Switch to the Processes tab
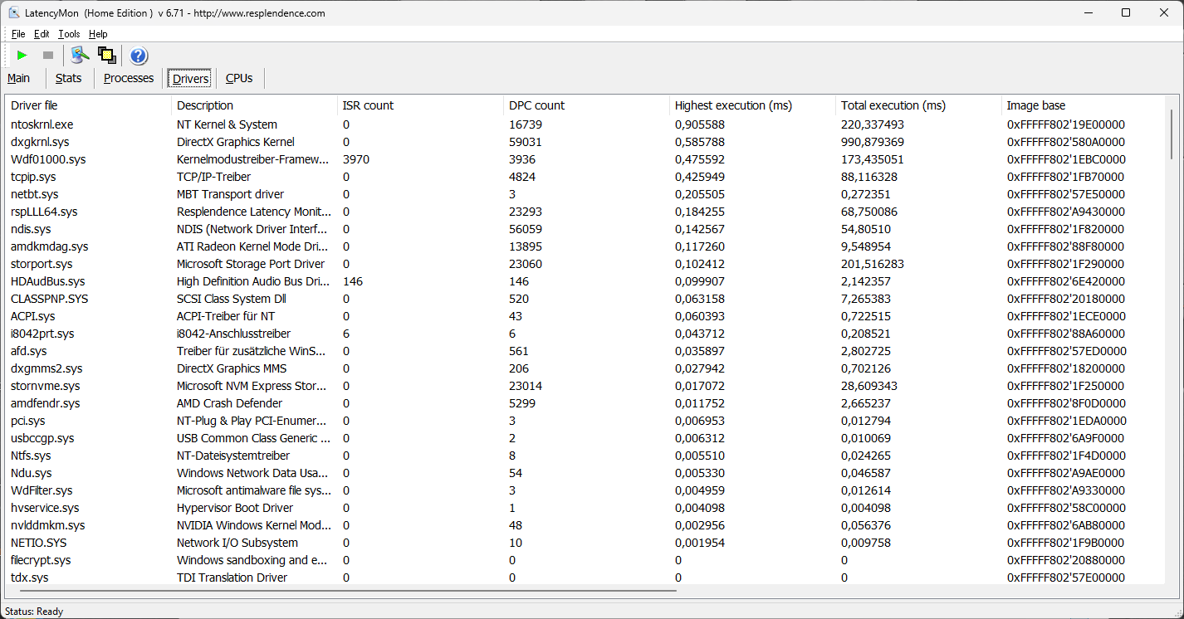This screenshot has width=1184, height=619. click(129, 78)
